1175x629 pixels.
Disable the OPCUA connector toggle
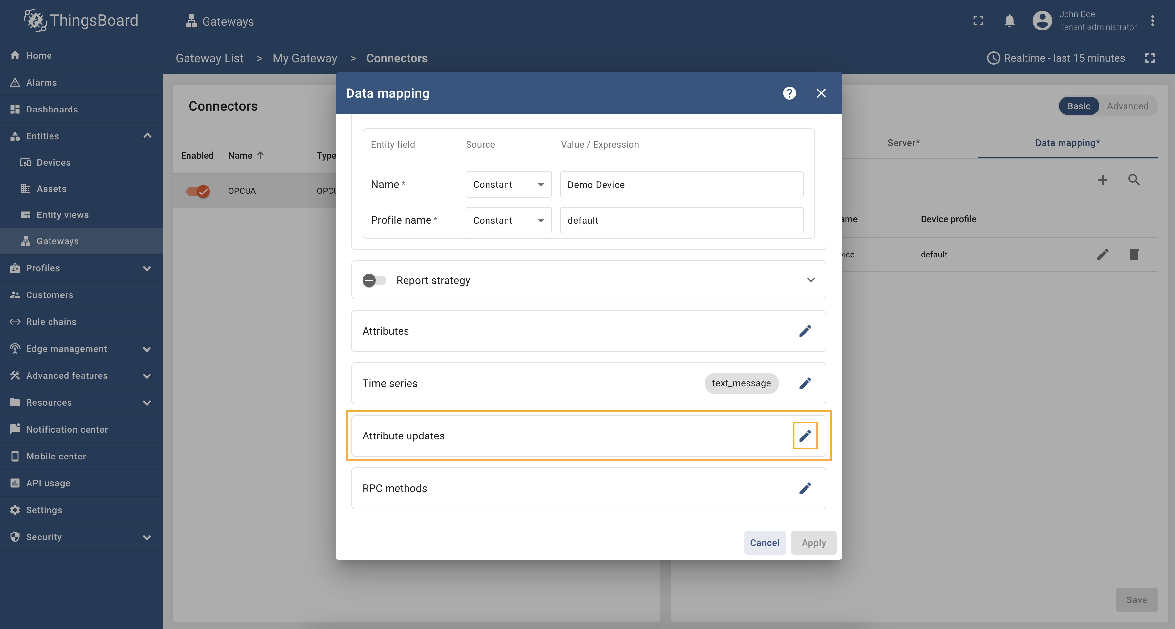[198, 191]
